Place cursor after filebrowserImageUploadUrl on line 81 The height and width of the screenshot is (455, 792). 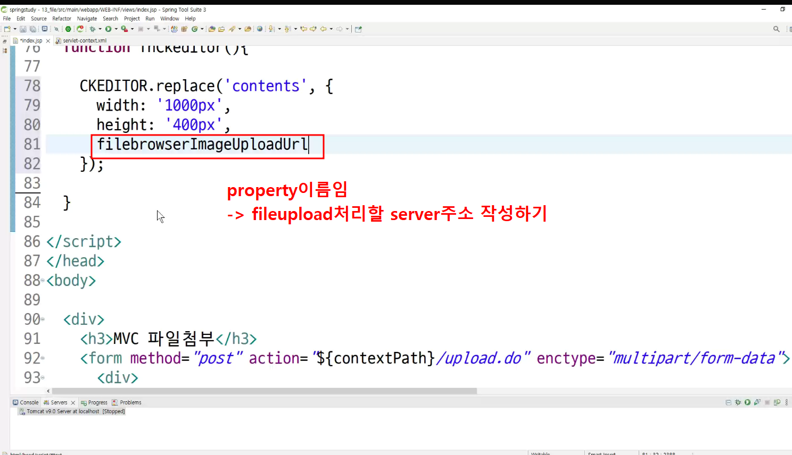(309, 145)
